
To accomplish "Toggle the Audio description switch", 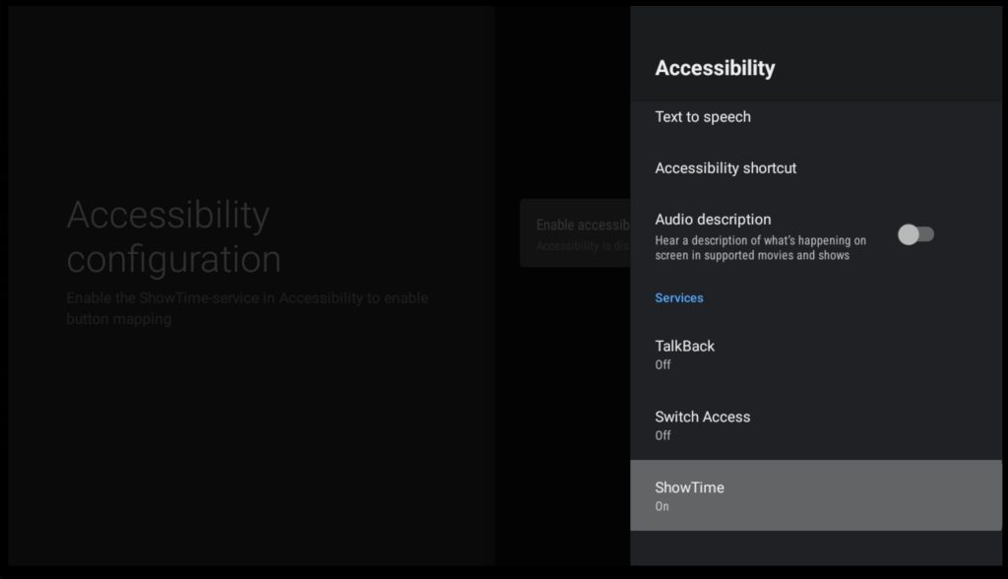I will (x=915, y=234).
